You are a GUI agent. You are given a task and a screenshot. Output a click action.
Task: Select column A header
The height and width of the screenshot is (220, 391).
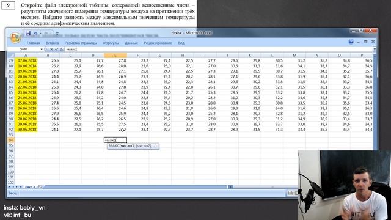26,56
